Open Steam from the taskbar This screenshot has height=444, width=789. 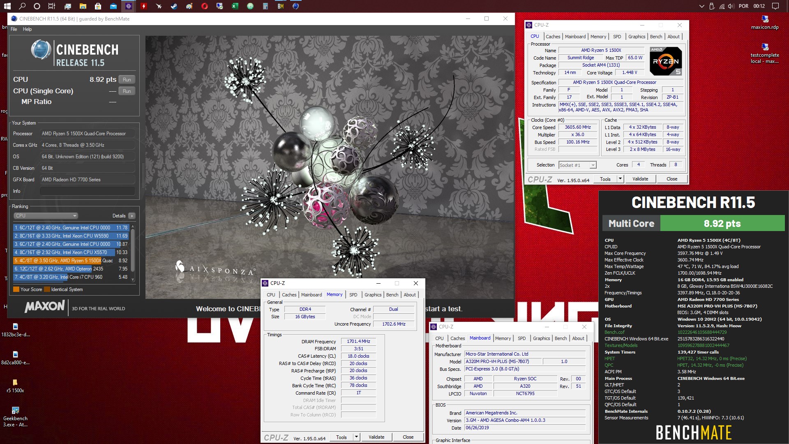point(174,6)
